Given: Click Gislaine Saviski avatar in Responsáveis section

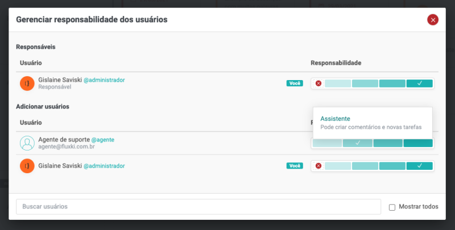Looking at the screenshot, I should pos(27,83).
